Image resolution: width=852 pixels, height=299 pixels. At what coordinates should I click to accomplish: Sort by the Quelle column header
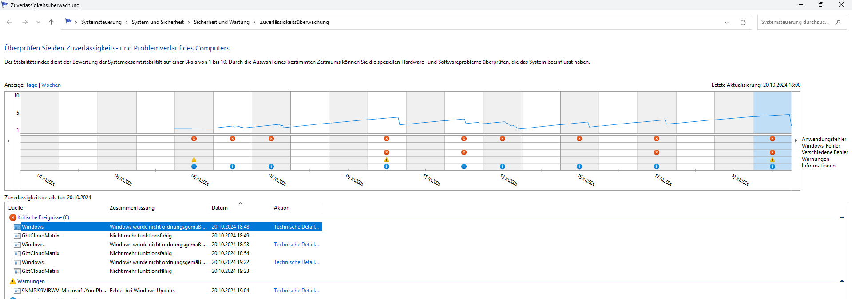(56, 208)
